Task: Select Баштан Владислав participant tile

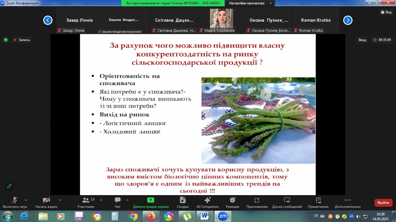Action: [x=123, y=20]
